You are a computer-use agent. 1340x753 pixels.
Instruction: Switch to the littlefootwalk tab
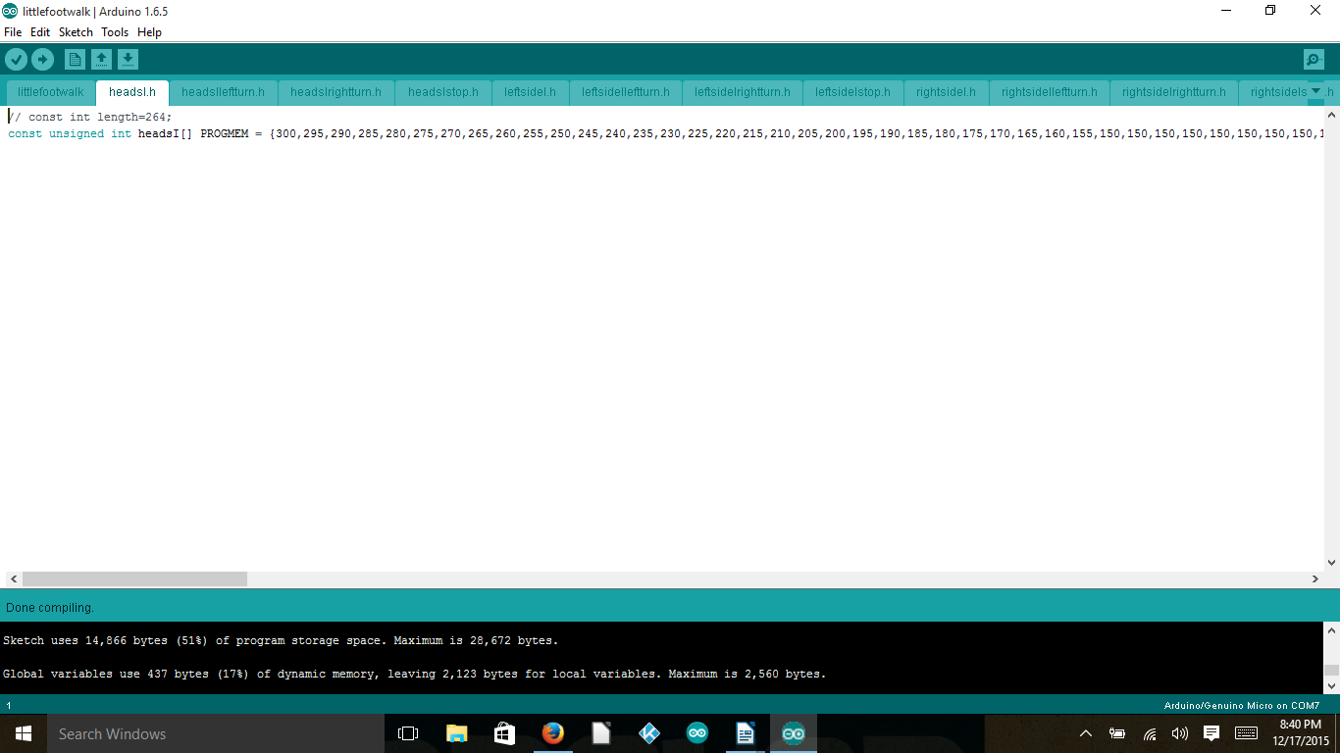coord(51,92)
